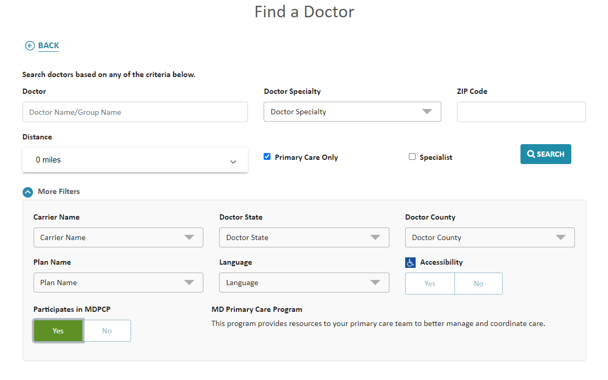Image resolution: width=608 pixels, height=380 pixels.
Task: Click the Doctor Name/Group Name field
Action: coord(135,112)
